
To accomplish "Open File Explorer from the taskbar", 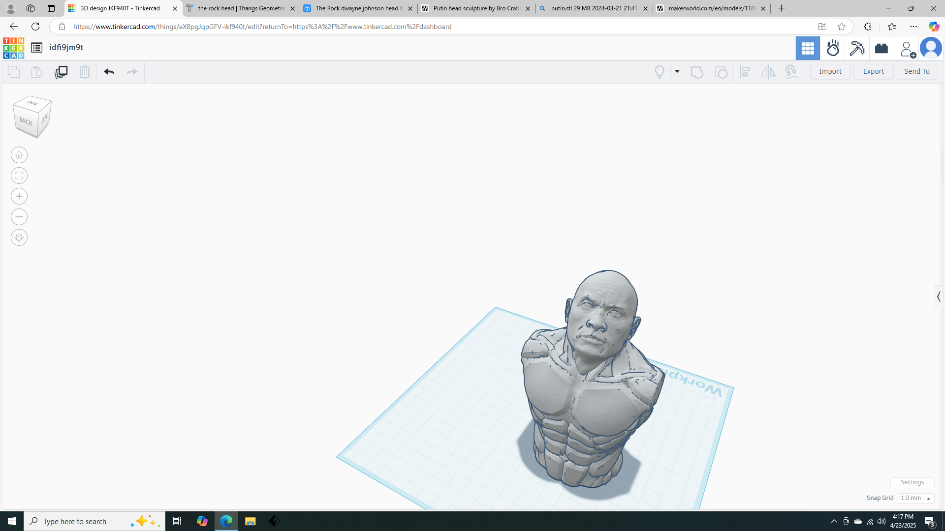I will pyautogui.click(x=250, y=521).
